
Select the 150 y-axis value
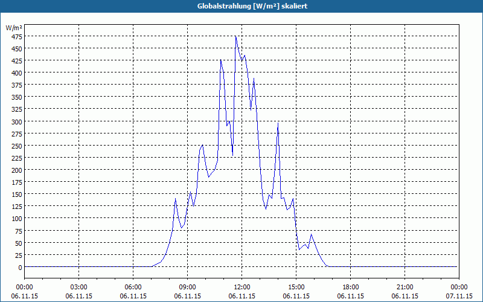(x=16, y=194)
